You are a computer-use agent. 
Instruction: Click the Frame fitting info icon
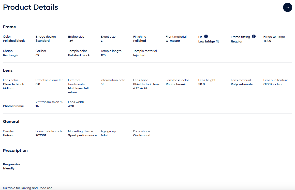click(254, 36)
